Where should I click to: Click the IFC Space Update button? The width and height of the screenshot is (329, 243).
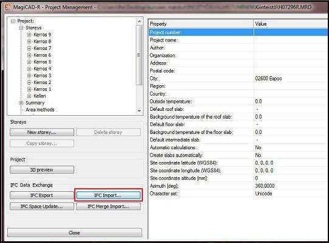pyautogui.click(x=42, y=206)
